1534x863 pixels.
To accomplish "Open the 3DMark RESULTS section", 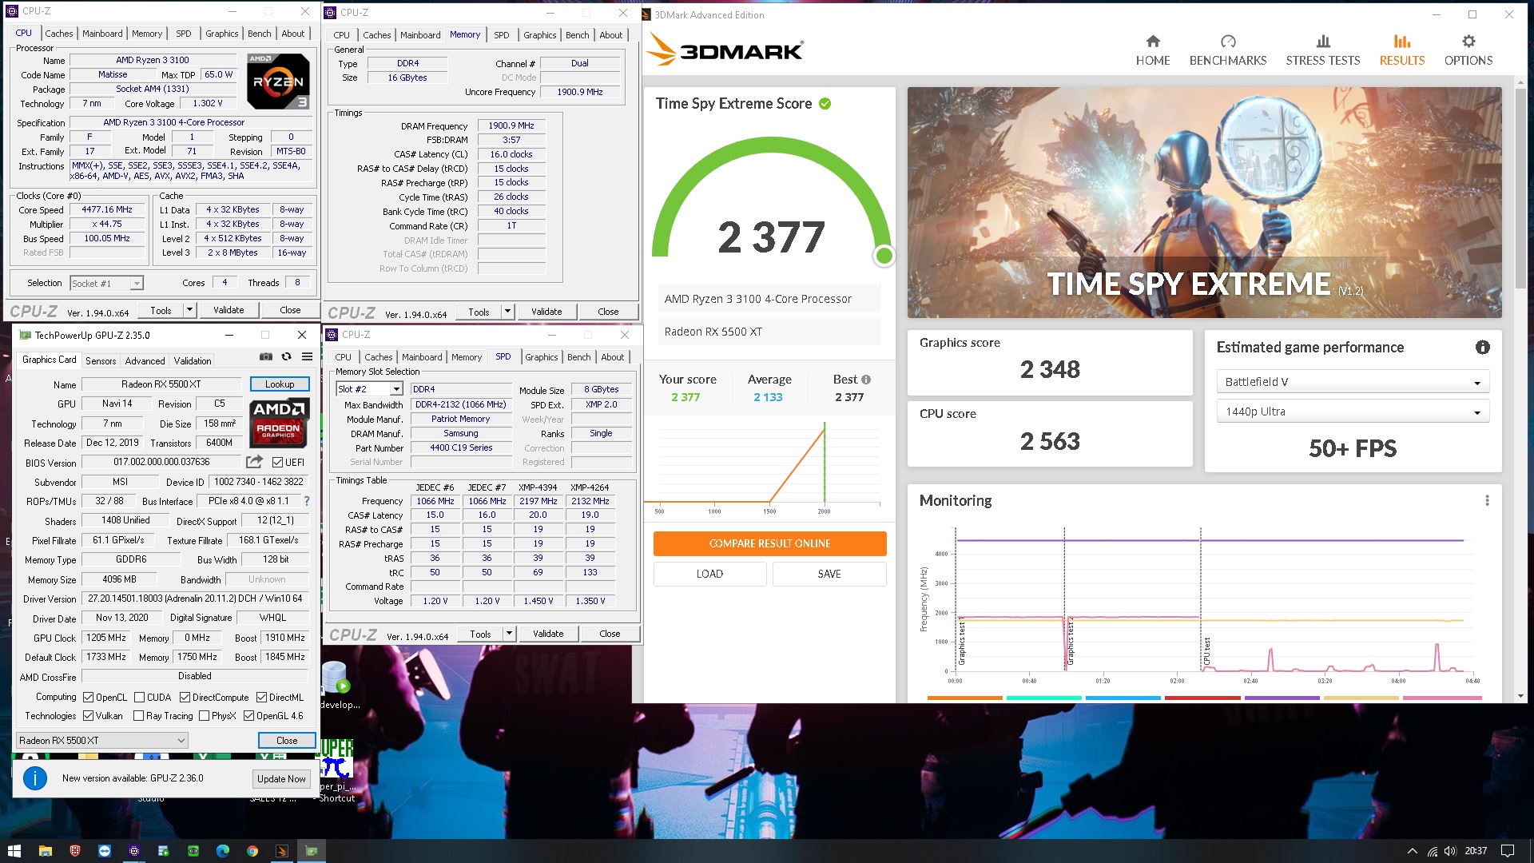I will tap(1402, 50).
